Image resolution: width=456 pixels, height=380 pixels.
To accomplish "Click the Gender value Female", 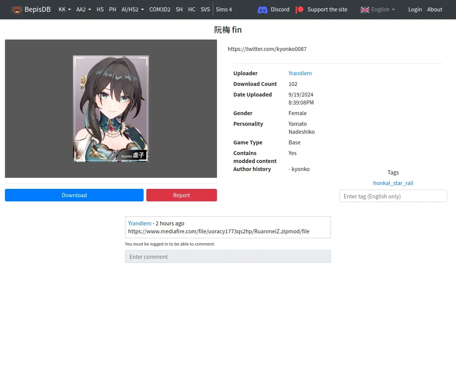I will point(298,113).
